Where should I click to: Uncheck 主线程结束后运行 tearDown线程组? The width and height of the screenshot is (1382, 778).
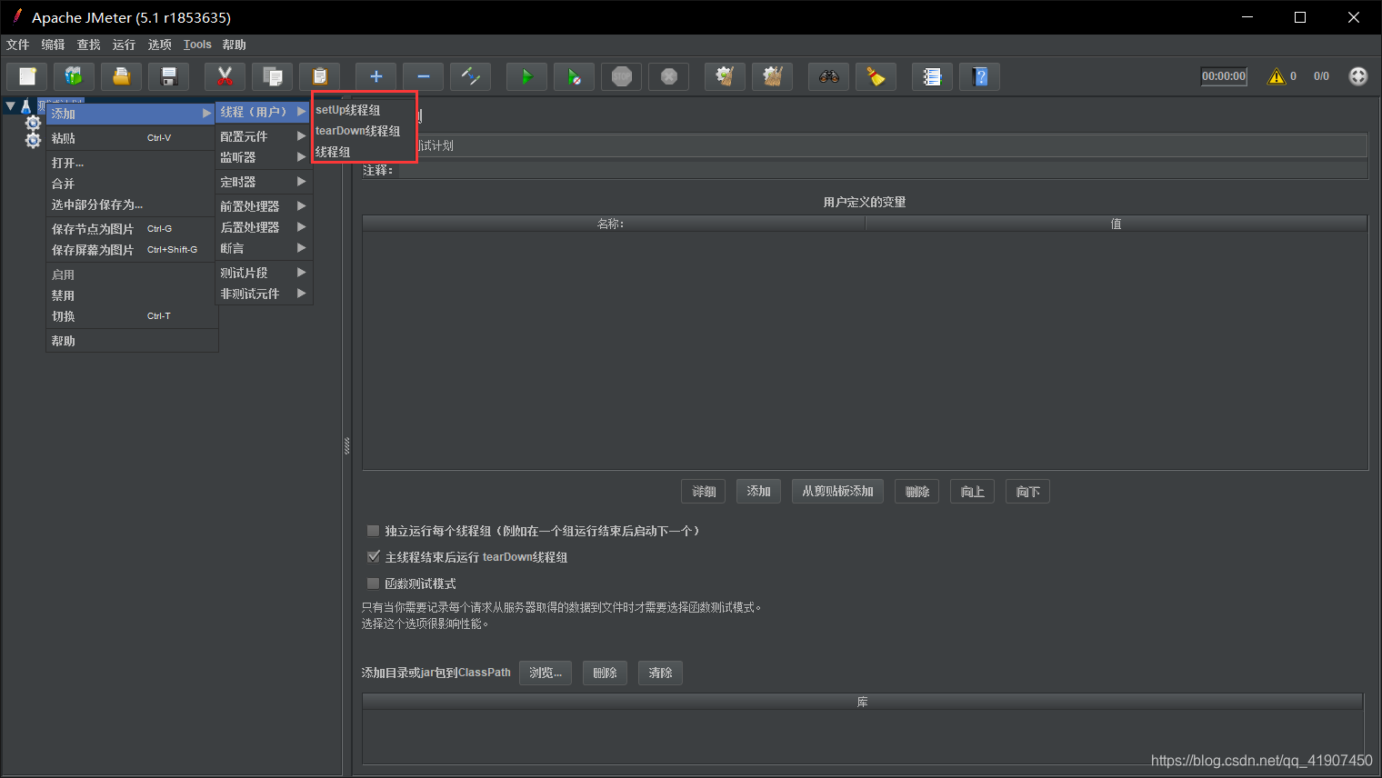pos(373,557)
